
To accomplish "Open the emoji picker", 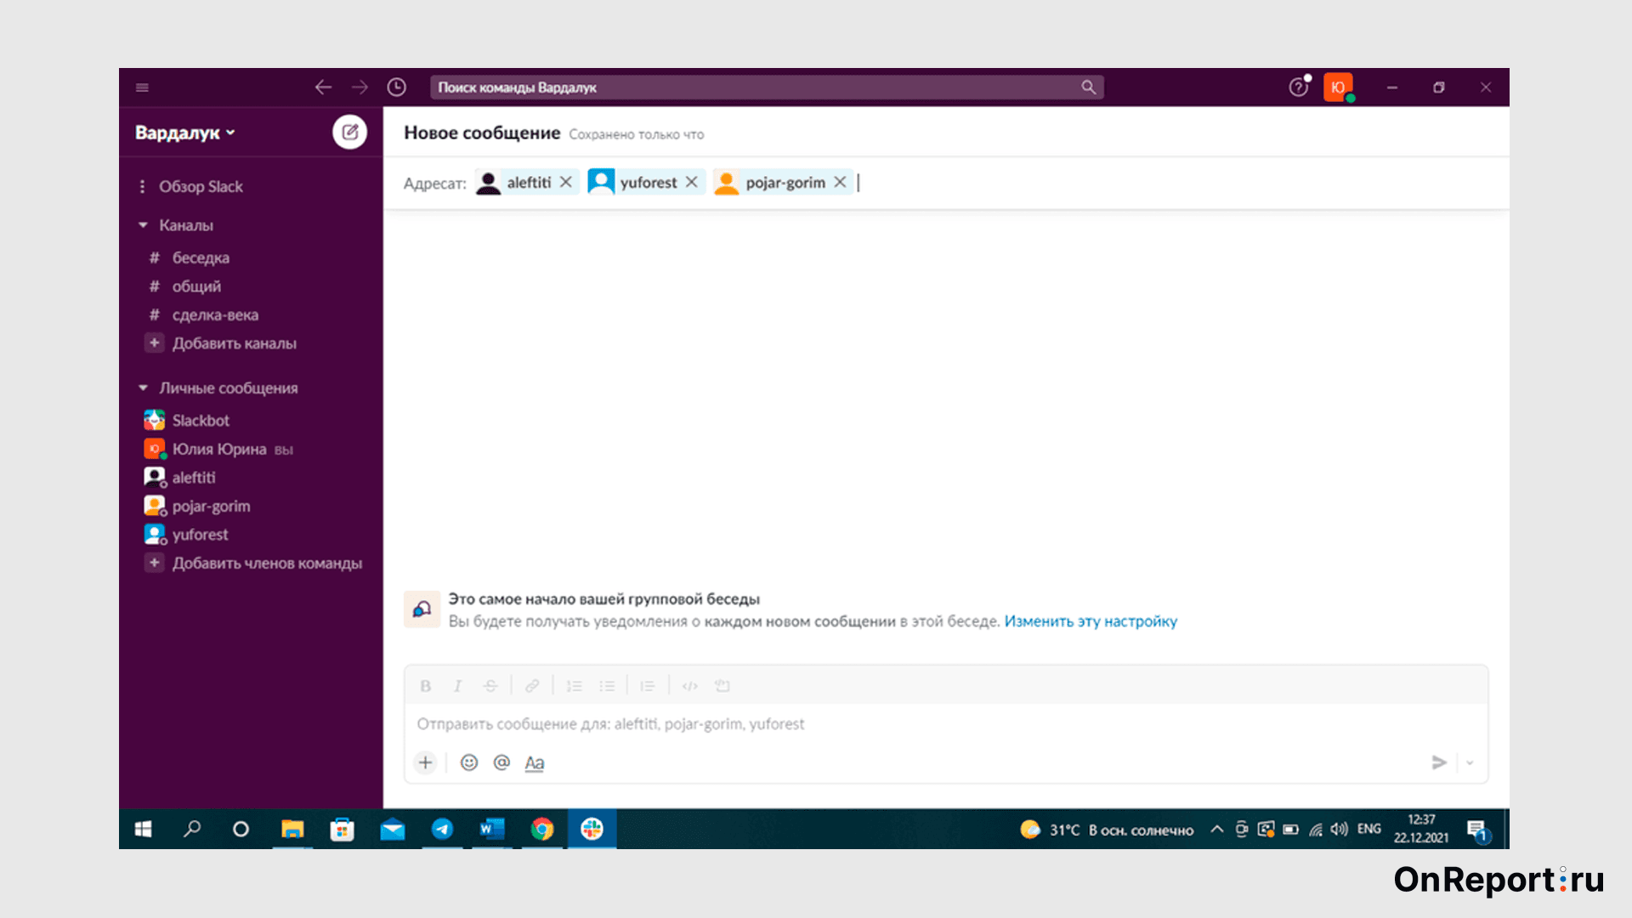I will 469,762.
